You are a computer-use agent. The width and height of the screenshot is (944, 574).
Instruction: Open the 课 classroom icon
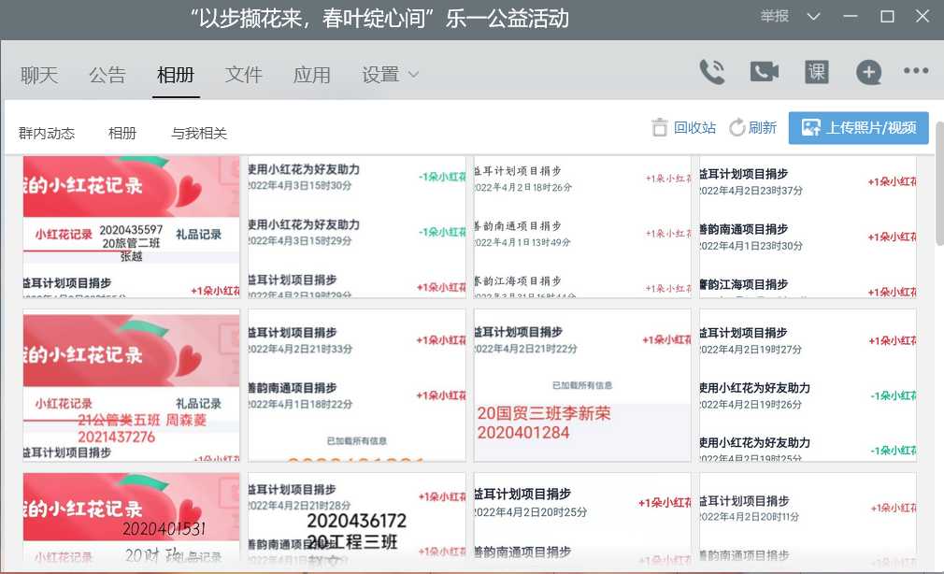pyautogui.click(x=816, y=73)
